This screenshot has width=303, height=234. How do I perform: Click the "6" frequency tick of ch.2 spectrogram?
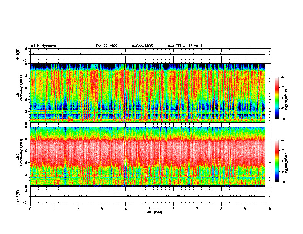tap(26, 151)
